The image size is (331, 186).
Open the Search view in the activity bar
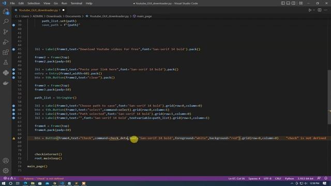coord(6,21)
